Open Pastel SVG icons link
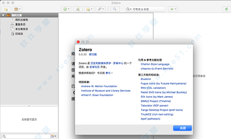231x139 pixels. tap(164, 92)
